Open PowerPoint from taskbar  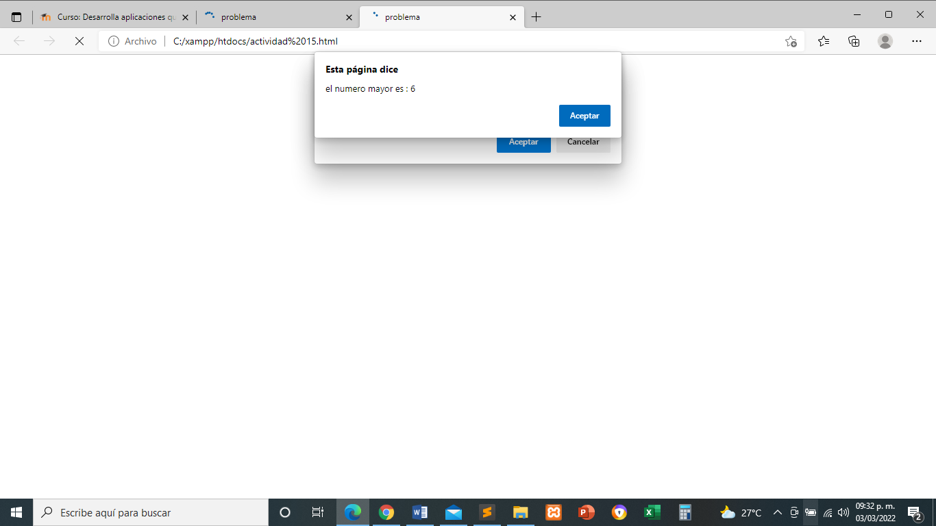(x=587, y=512)
